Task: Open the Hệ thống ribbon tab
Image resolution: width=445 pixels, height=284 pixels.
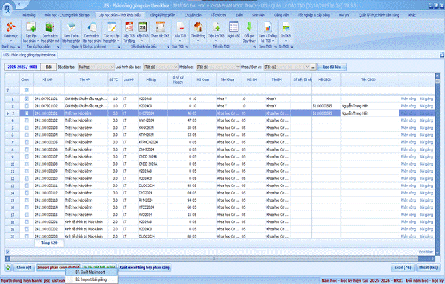Action: [29, 15]
